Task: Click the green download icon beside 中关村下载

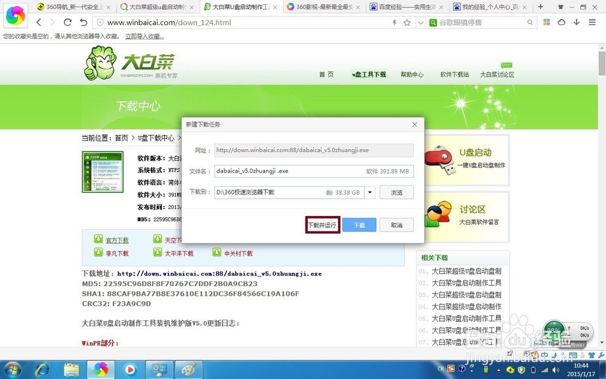Action: point(217,252)
